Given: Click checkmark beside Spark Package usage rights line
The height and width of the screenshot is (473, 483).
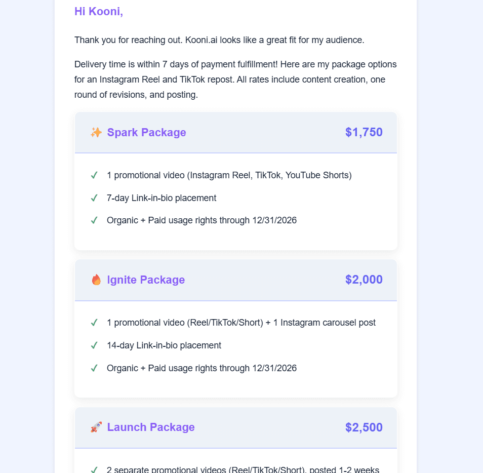Looking at the screenshot, I should tap(94, 220).
